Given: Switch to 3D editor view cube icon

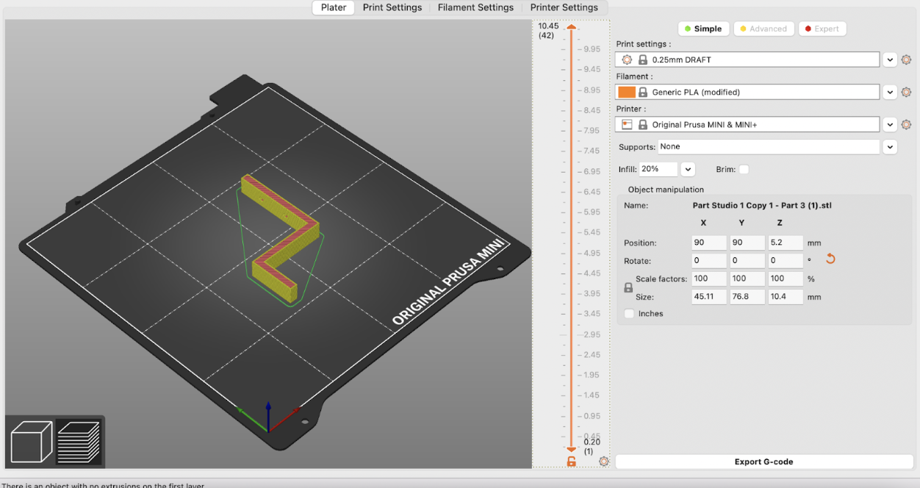Looking at the screenshot, I should 31,442.
